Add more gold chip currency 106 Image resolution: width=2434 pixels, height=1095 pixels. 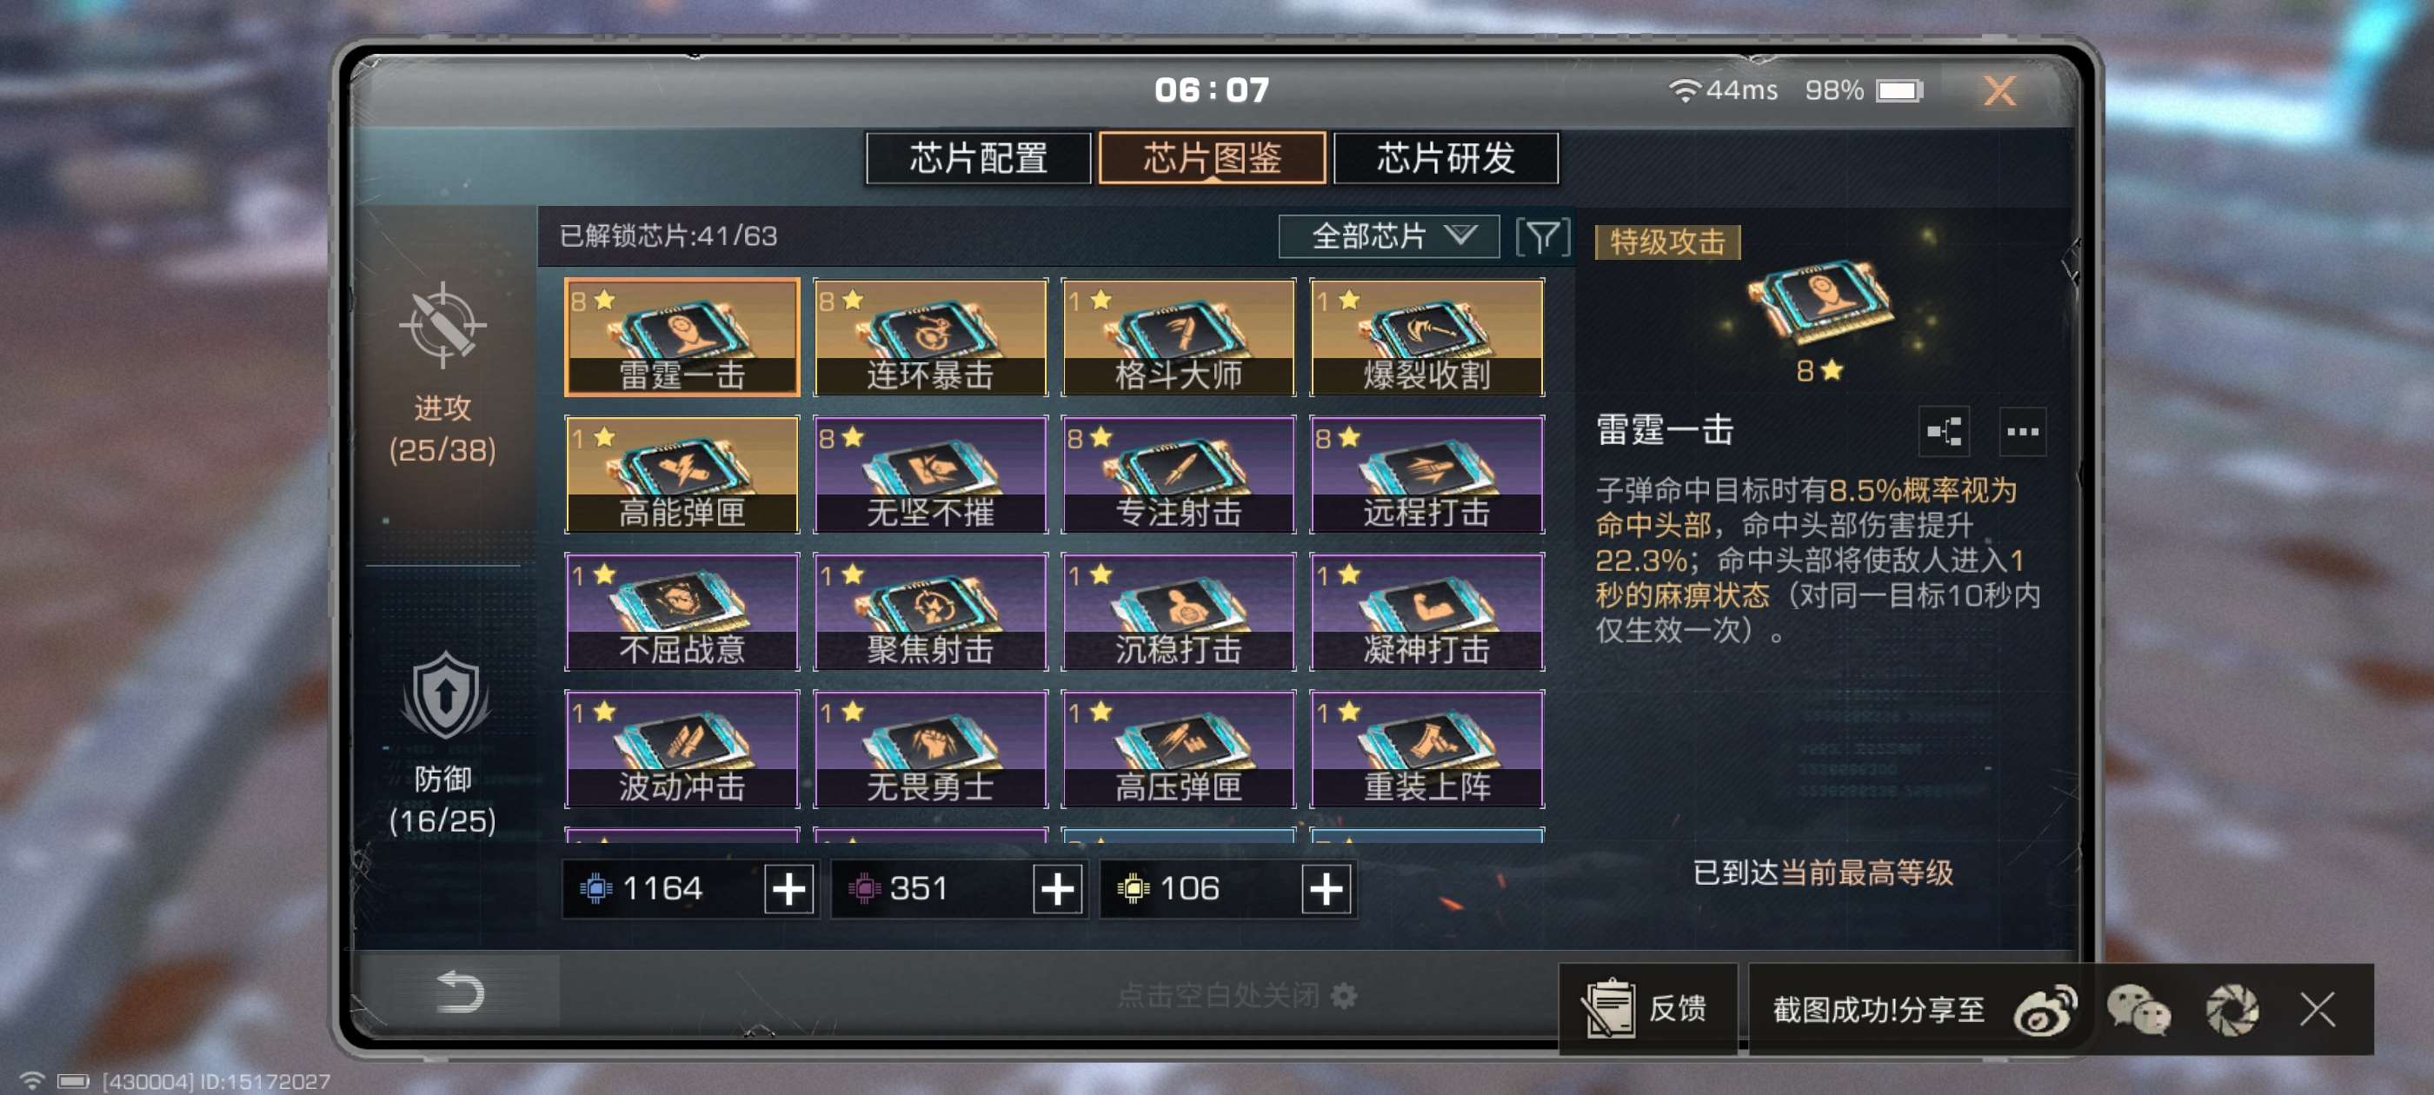pyautogui.click(x=1326, y=889)
